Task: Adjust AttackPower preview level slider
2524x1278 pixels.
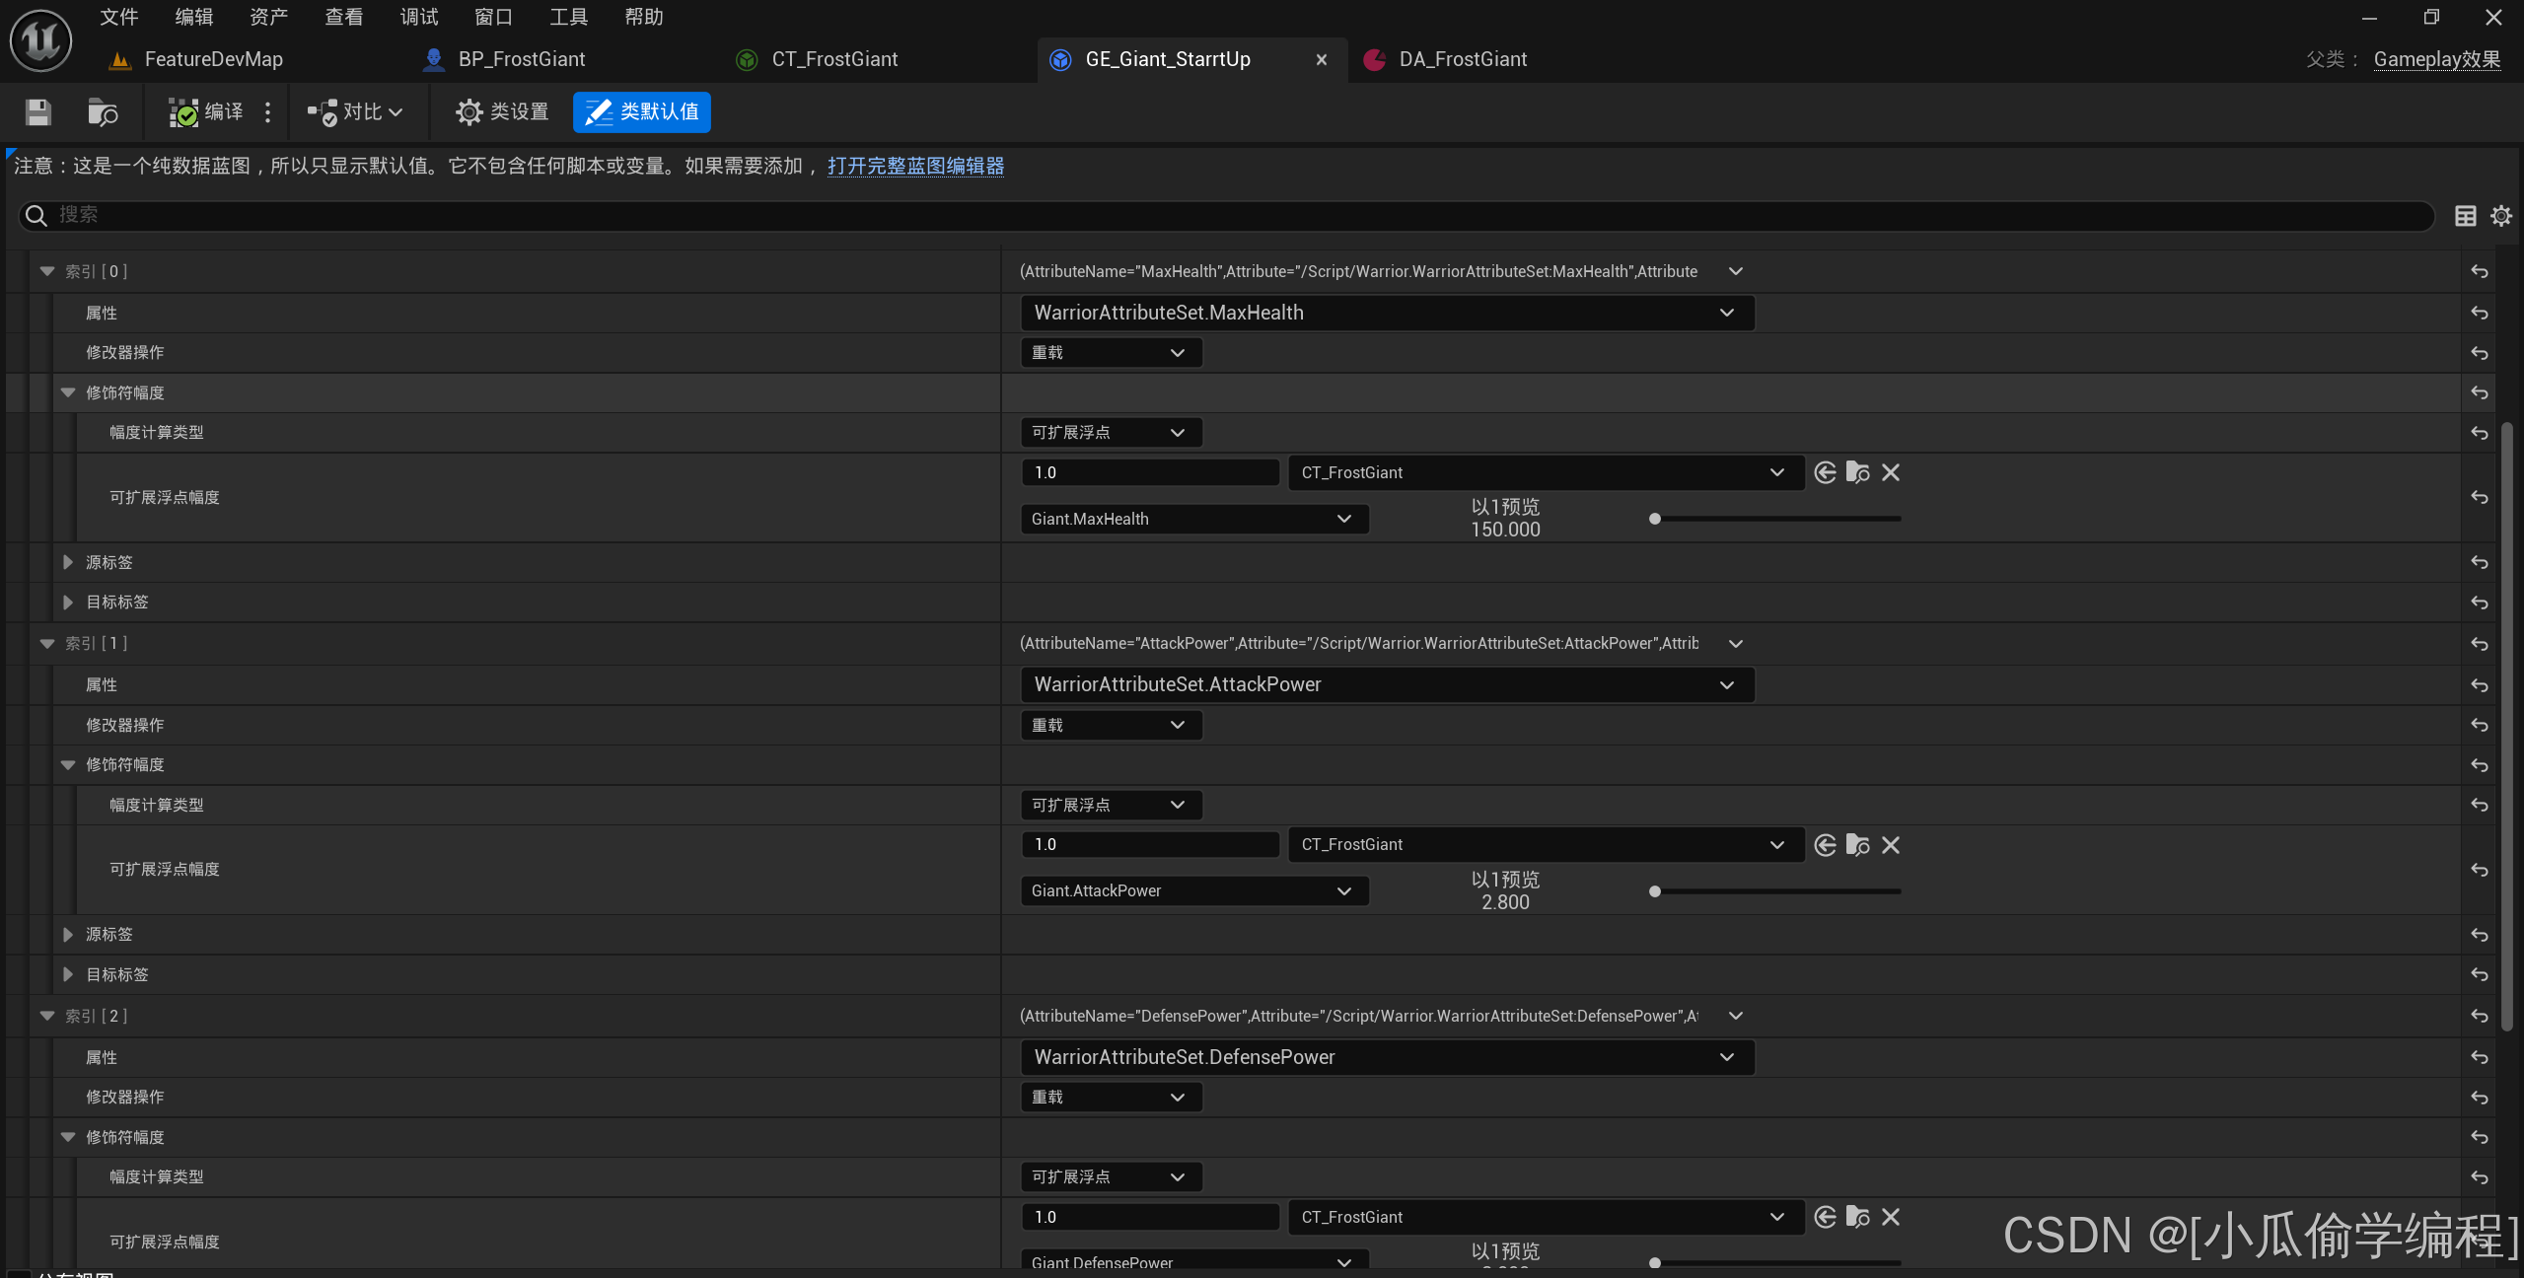Action: point(1775,891)
